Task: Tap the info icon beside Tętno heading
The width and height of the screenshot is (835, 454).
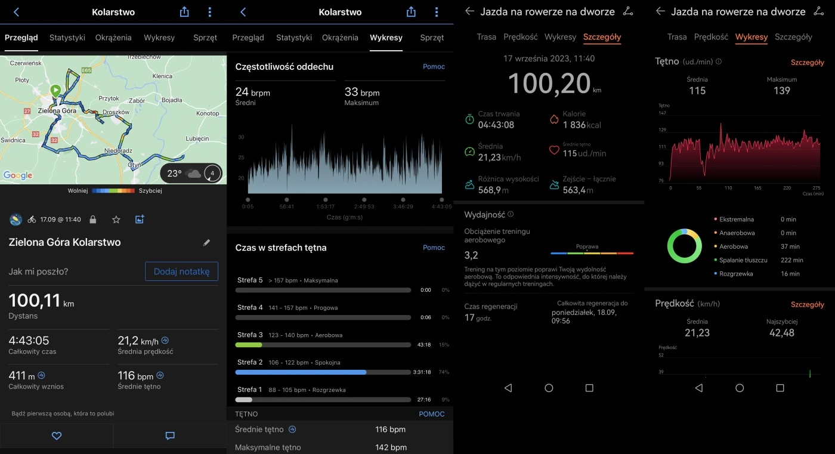Action: 720,61
